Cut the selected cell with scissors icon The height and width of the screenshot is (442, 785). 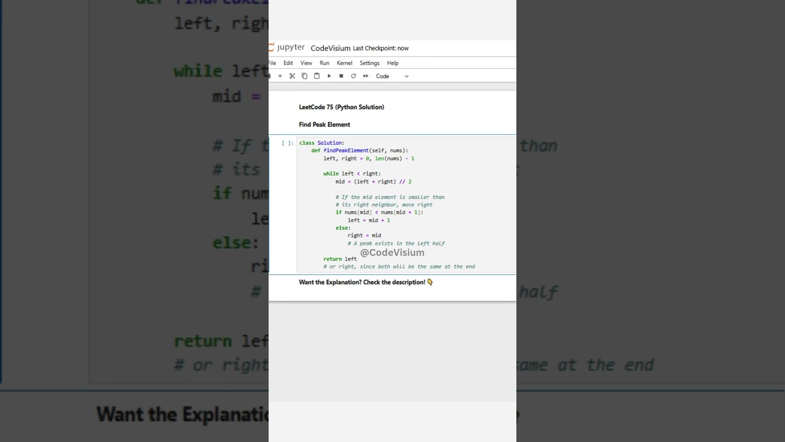(293, 76)
